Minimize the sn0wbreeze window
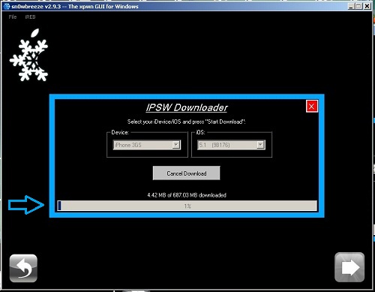Viewport: 375px width, 292px height. (351, 6)
